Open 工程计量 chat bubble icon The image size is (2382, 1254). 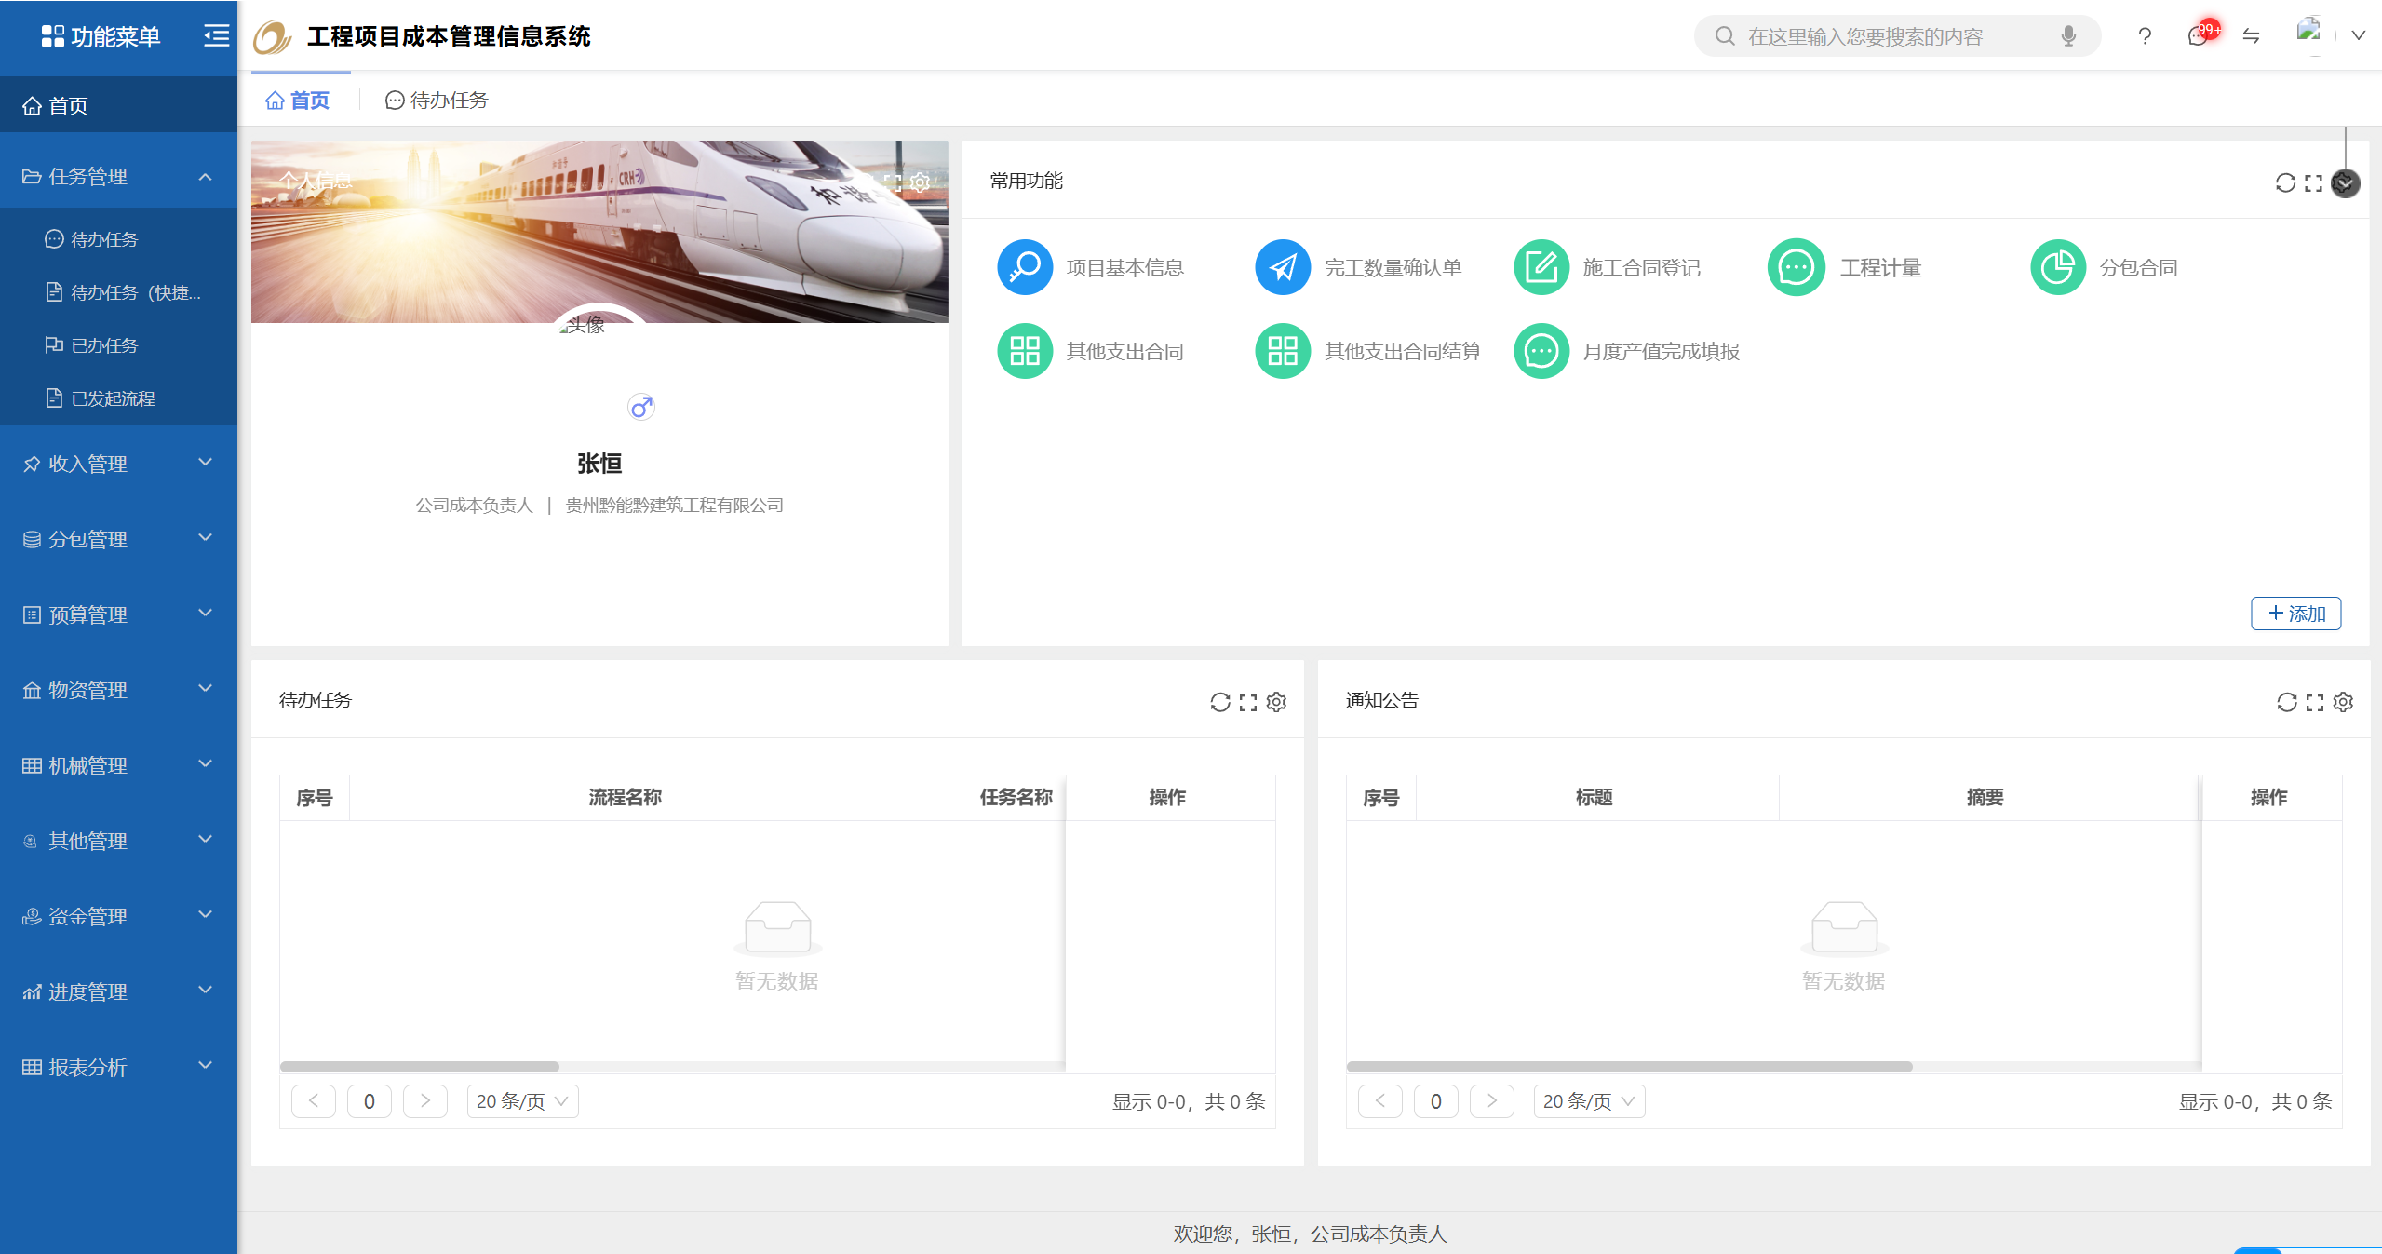pos(1796,267)
